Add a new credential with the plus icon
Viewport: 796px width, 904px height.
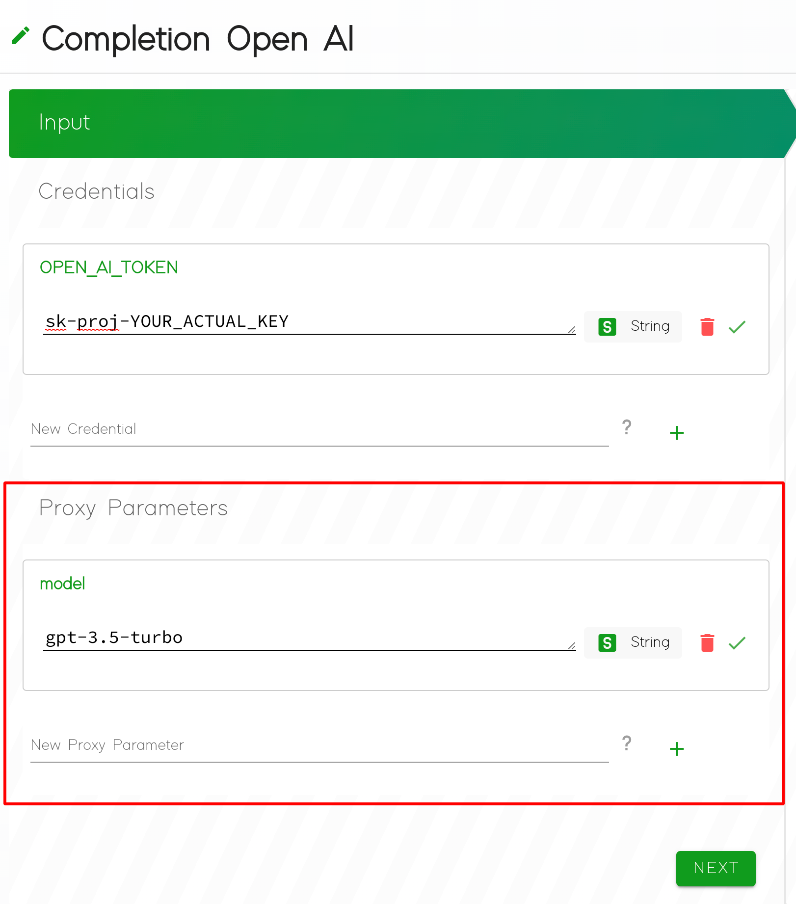tap(677, 433)
